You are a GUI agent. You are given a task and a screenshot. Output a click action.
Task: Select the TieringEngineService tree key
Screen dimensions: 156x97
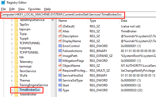(34, 85)
